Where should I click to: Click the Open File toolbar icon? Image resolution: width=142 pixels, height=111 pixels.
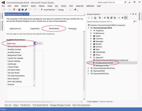point(19,9)
